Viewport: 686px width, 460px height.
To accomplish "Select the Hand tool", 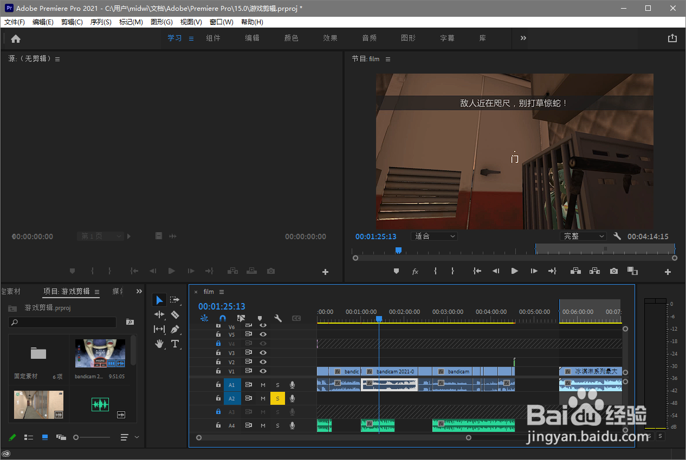I will point(159,344).
